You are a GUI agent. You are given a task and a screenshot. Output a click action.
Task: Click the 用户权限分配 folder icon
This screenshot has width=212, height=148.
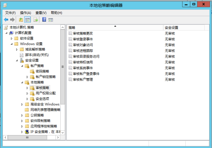point(32,93)
